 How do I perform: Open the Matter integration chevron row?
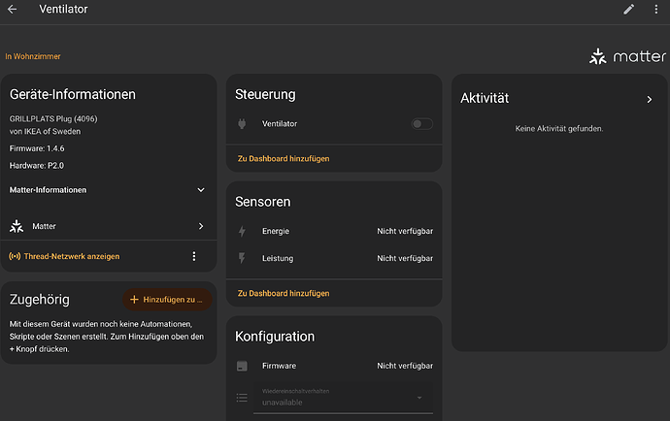pos(107,226)
